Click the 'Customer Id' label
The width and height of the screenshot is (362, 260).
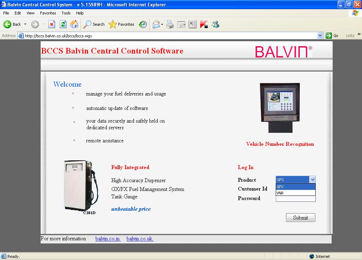[252, 189]
